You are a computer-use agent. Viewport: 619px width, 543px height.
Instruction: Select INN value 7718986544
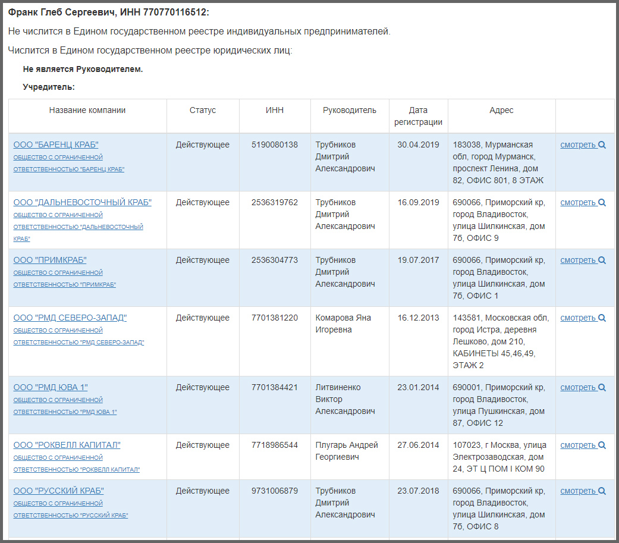tap(275, 445)
